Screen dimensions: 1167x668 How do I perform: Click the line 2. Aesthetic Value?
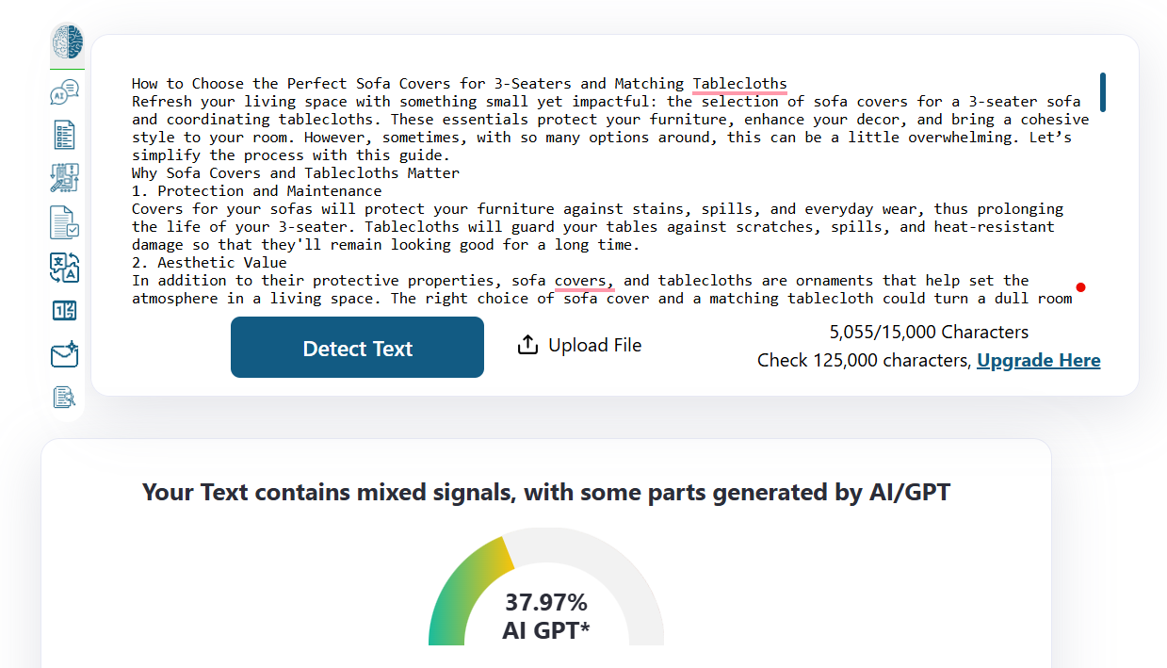coord(209,263)
